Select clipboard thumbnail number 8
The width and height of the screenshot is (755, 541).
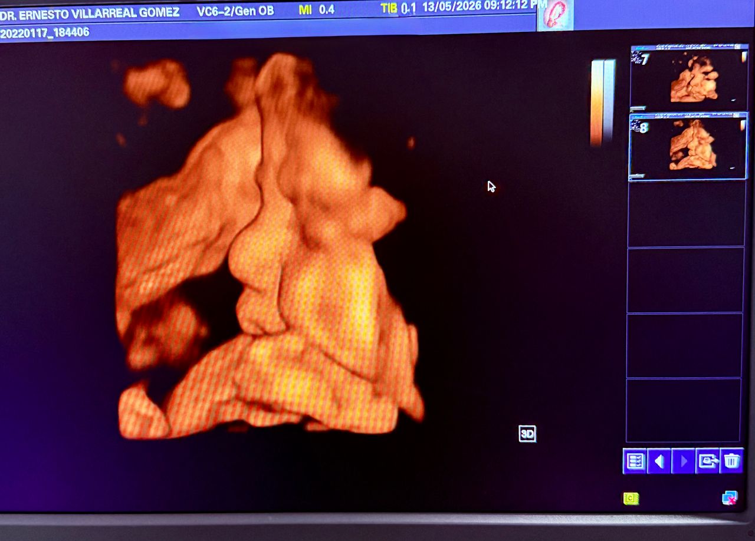pos(688,146)
